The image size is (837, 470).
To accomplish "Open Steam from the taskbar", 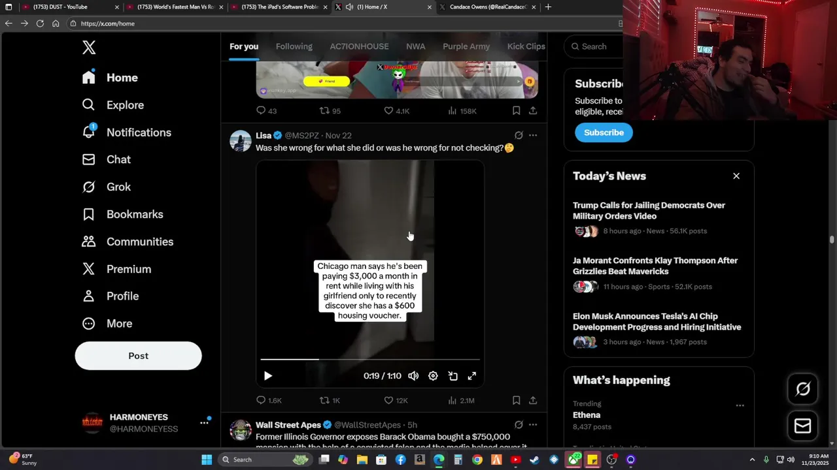I will tap(534, 460).
